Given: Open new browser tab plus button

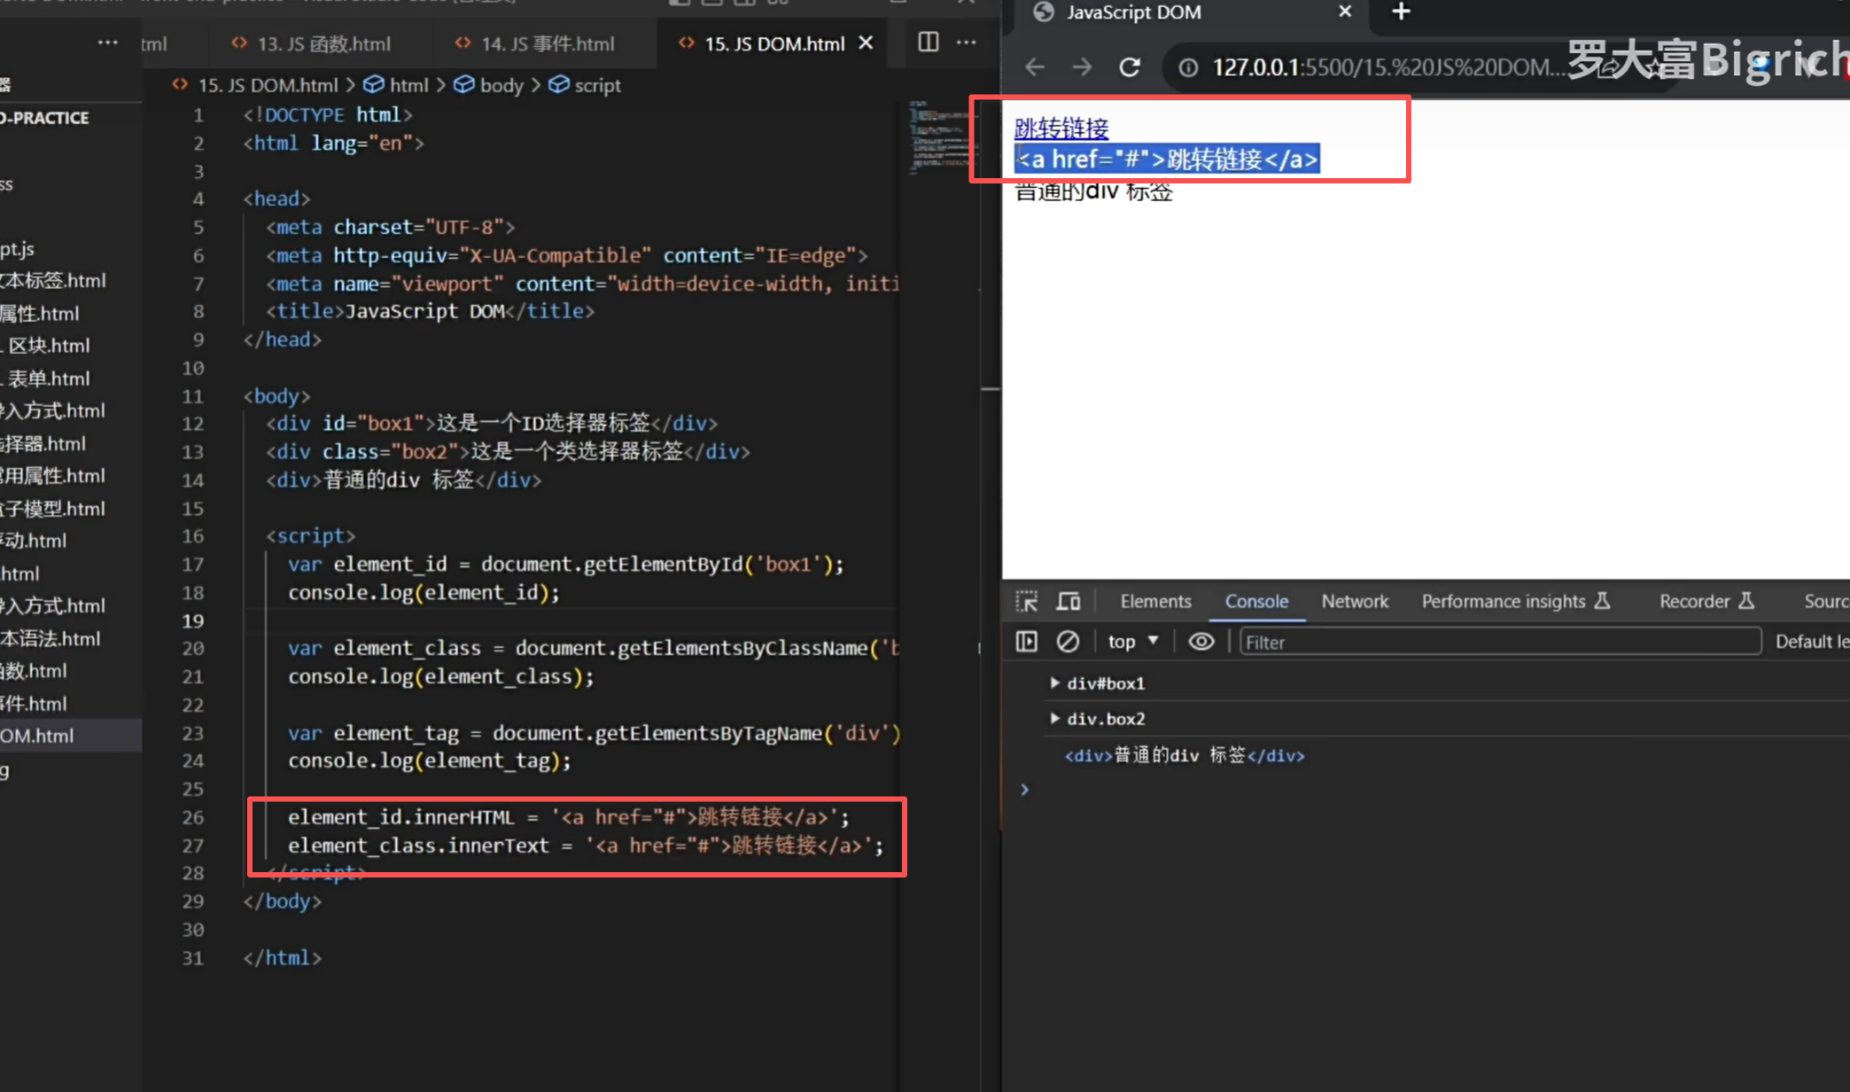Looking at the screenshot, I should (x=1401, y=12).
